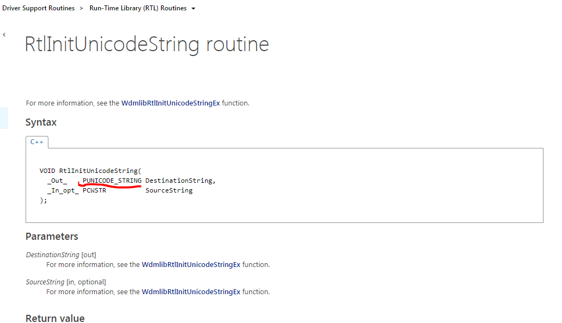Click the RtlInitUnicodeString routine page title
Image resolution: width=562 pixels, height=323 pixels.
coord(147,45)
